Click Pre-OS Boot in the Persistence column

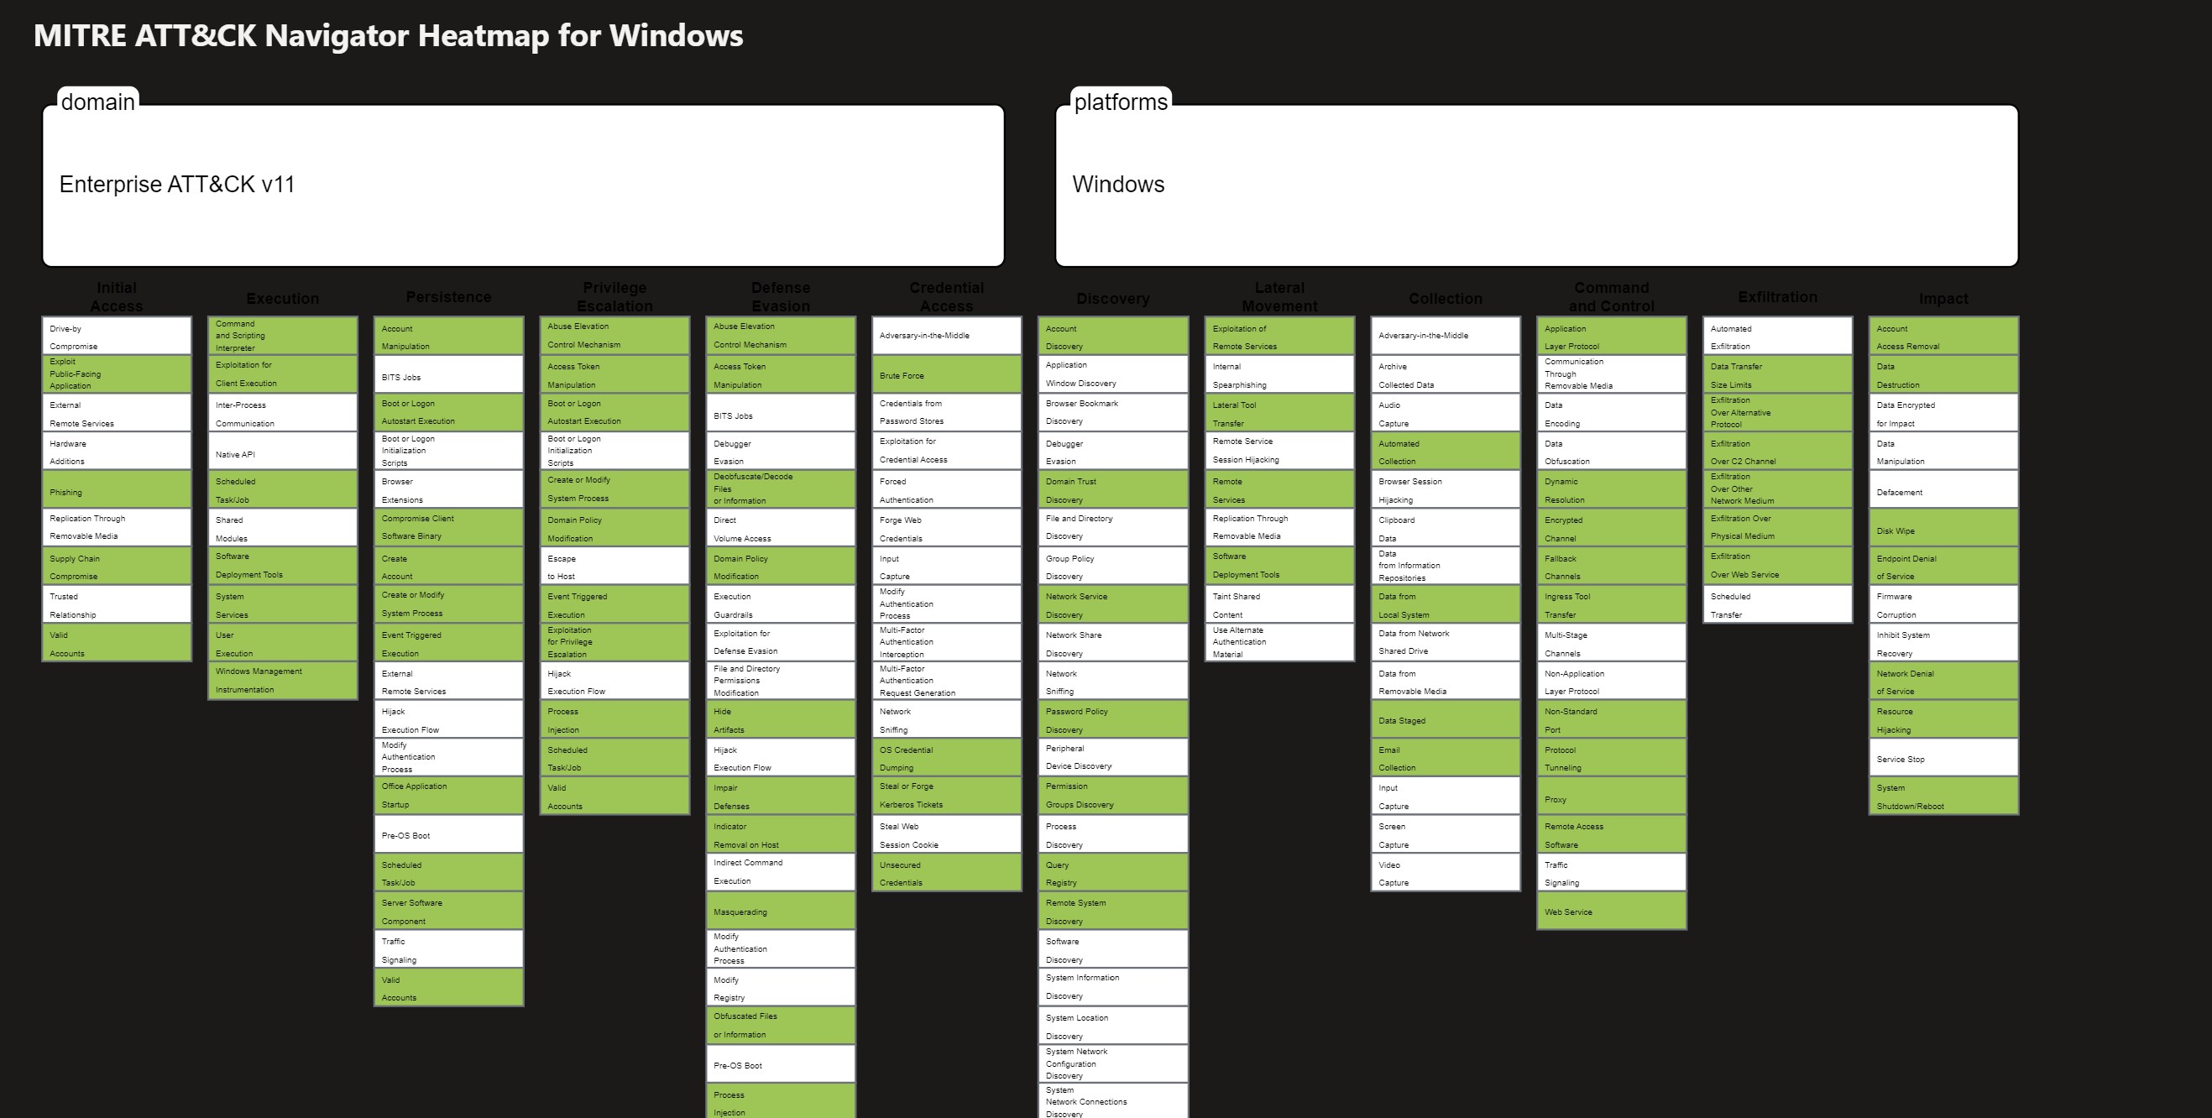tap(449, 834)
